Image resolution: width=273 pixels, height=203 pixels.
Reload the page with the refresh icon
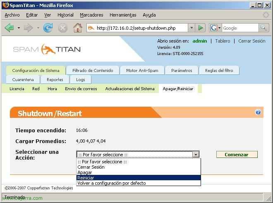[48, 28]
